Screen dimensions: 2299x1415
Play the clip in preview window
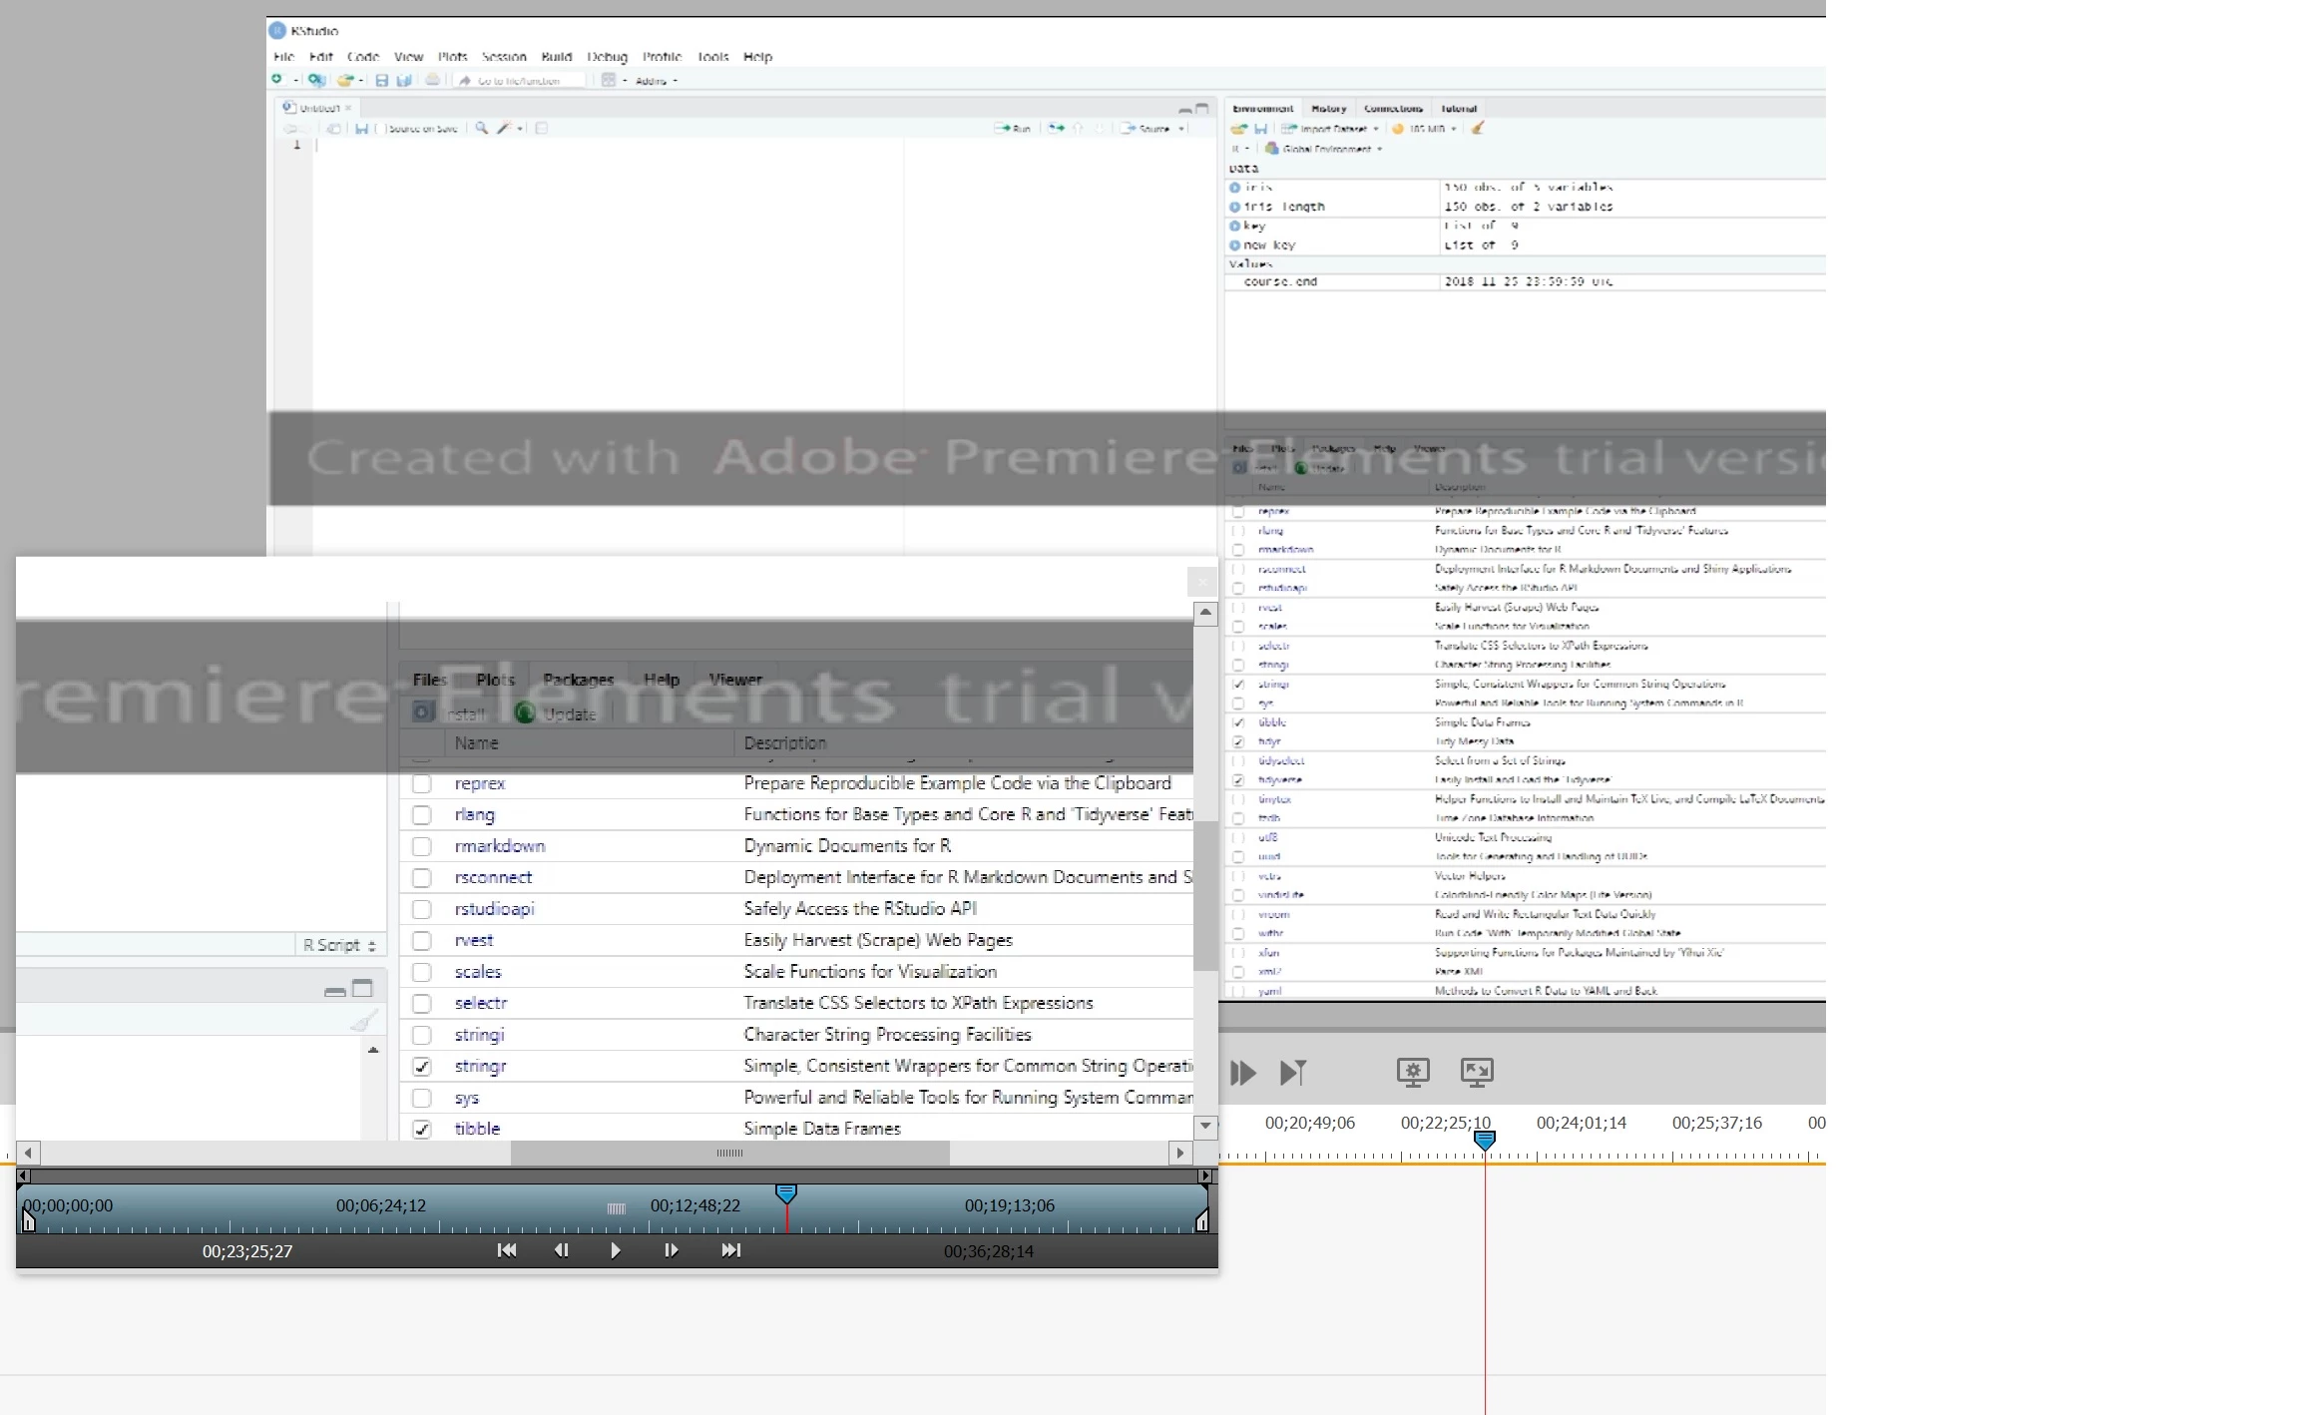click(x=615, y=1250)
